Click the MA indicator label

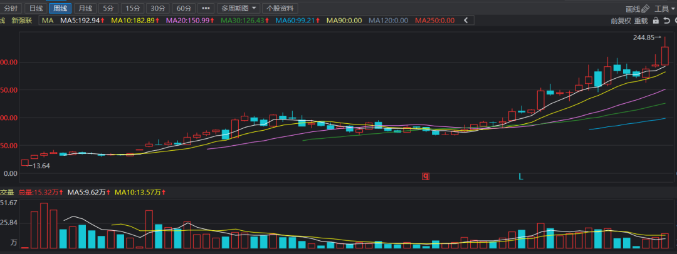48,20
